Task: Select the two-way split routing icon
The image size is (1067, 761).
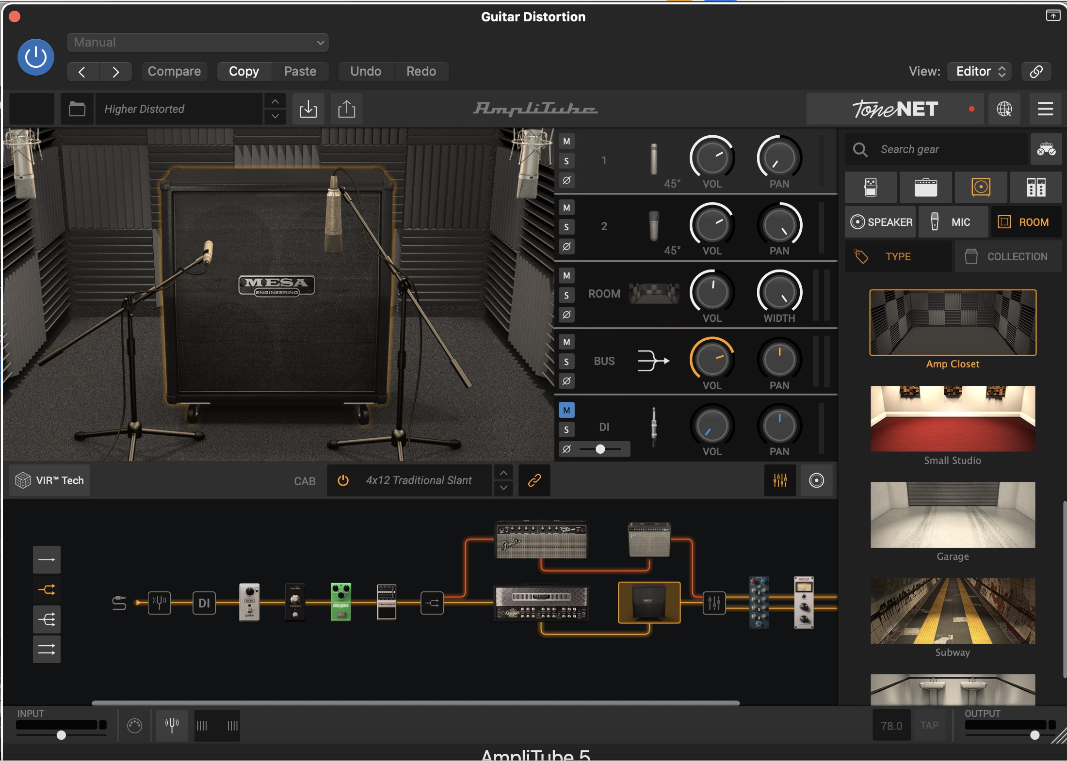Action: [x=47, y=589]
